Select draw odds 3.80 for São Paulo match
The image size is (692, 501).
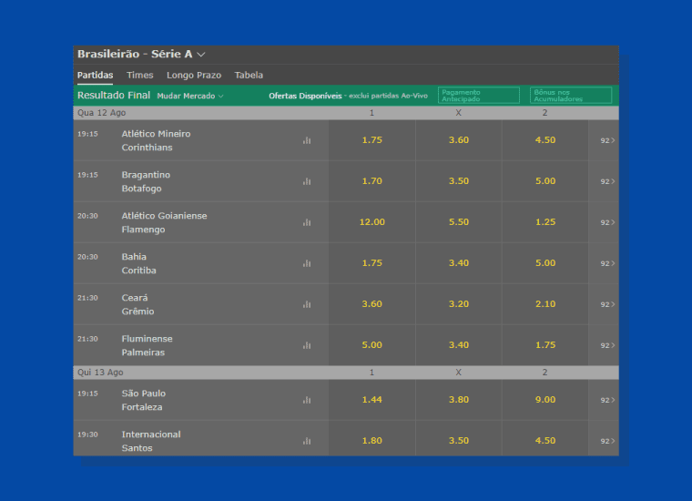pos(459,400)
